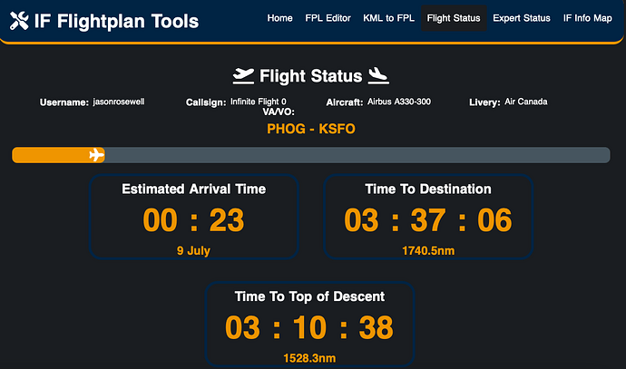Click the 1740.5nm distance remaining text
This screenshot has width=626, height=369.
(428, 250)
